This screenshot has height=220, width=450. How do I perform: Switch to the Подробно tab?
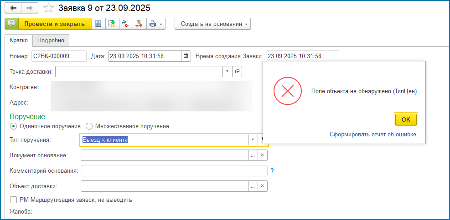(51, 40)
